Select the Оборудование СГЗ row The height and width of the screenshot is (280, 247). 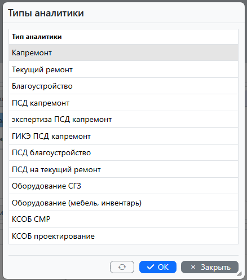coord(123,186)
